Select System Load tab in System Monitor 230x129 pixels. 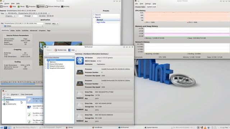[x=151, y=7]
